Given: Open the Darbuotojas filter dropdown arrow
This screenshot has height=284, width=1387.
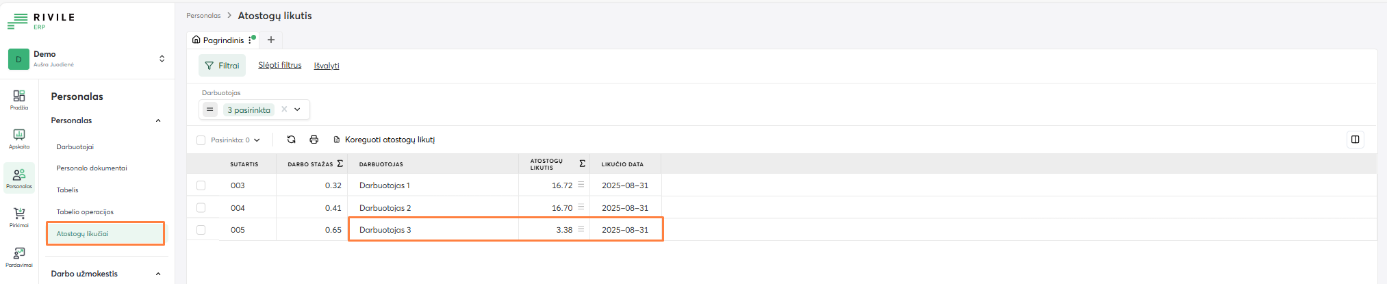Looking at the screenshot, I should 298,109.
